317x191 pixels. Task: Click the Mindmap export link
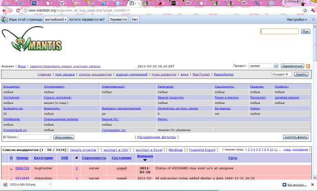(x=176, y=150)
